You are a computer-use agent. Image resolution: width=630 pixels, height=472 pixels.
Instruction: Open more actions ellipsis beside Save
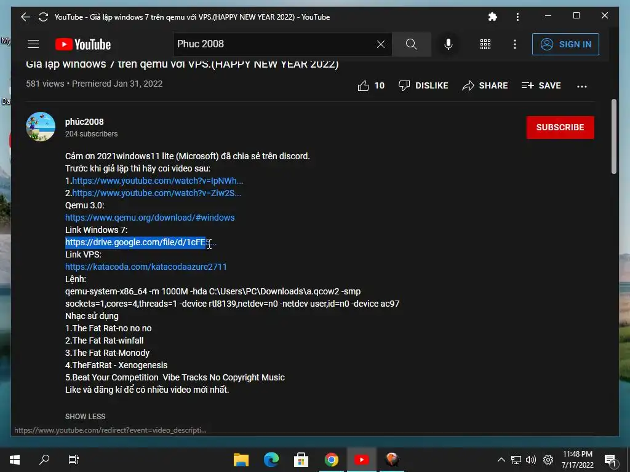click(x=582, y=86)
